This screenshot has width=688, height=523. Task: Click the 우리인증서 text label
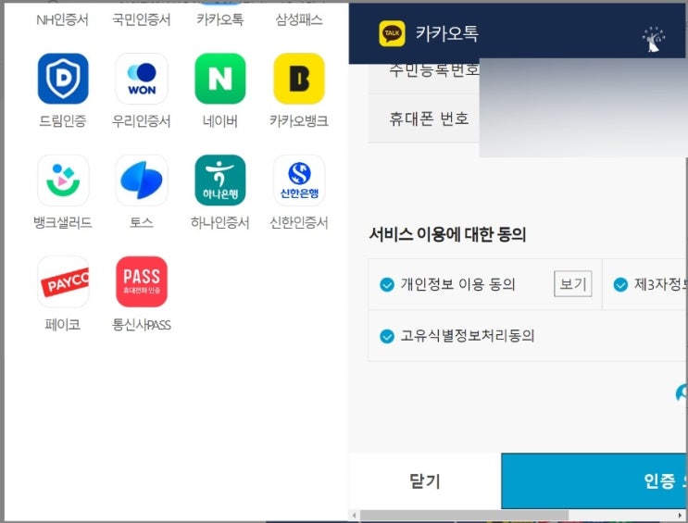click(142, 121)
